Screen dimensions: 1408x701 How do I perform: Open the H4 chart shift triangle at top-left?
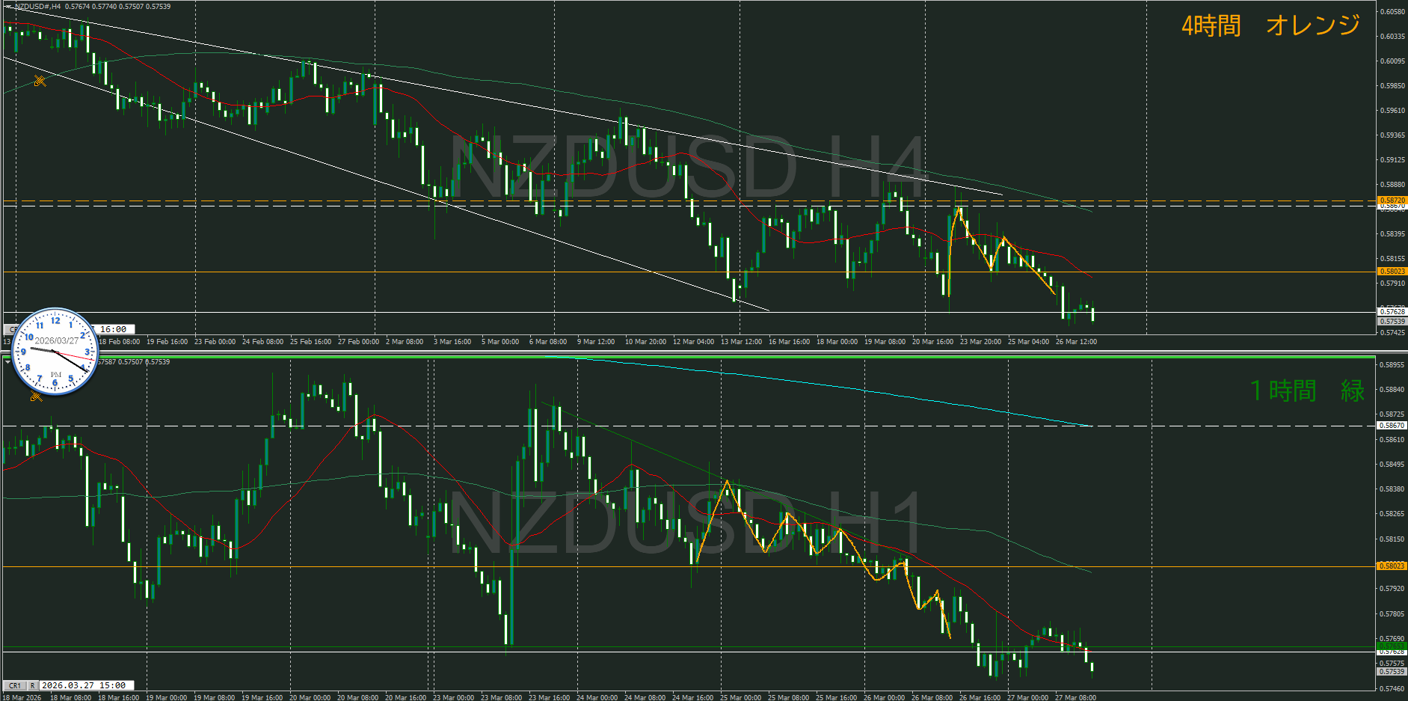7,7
